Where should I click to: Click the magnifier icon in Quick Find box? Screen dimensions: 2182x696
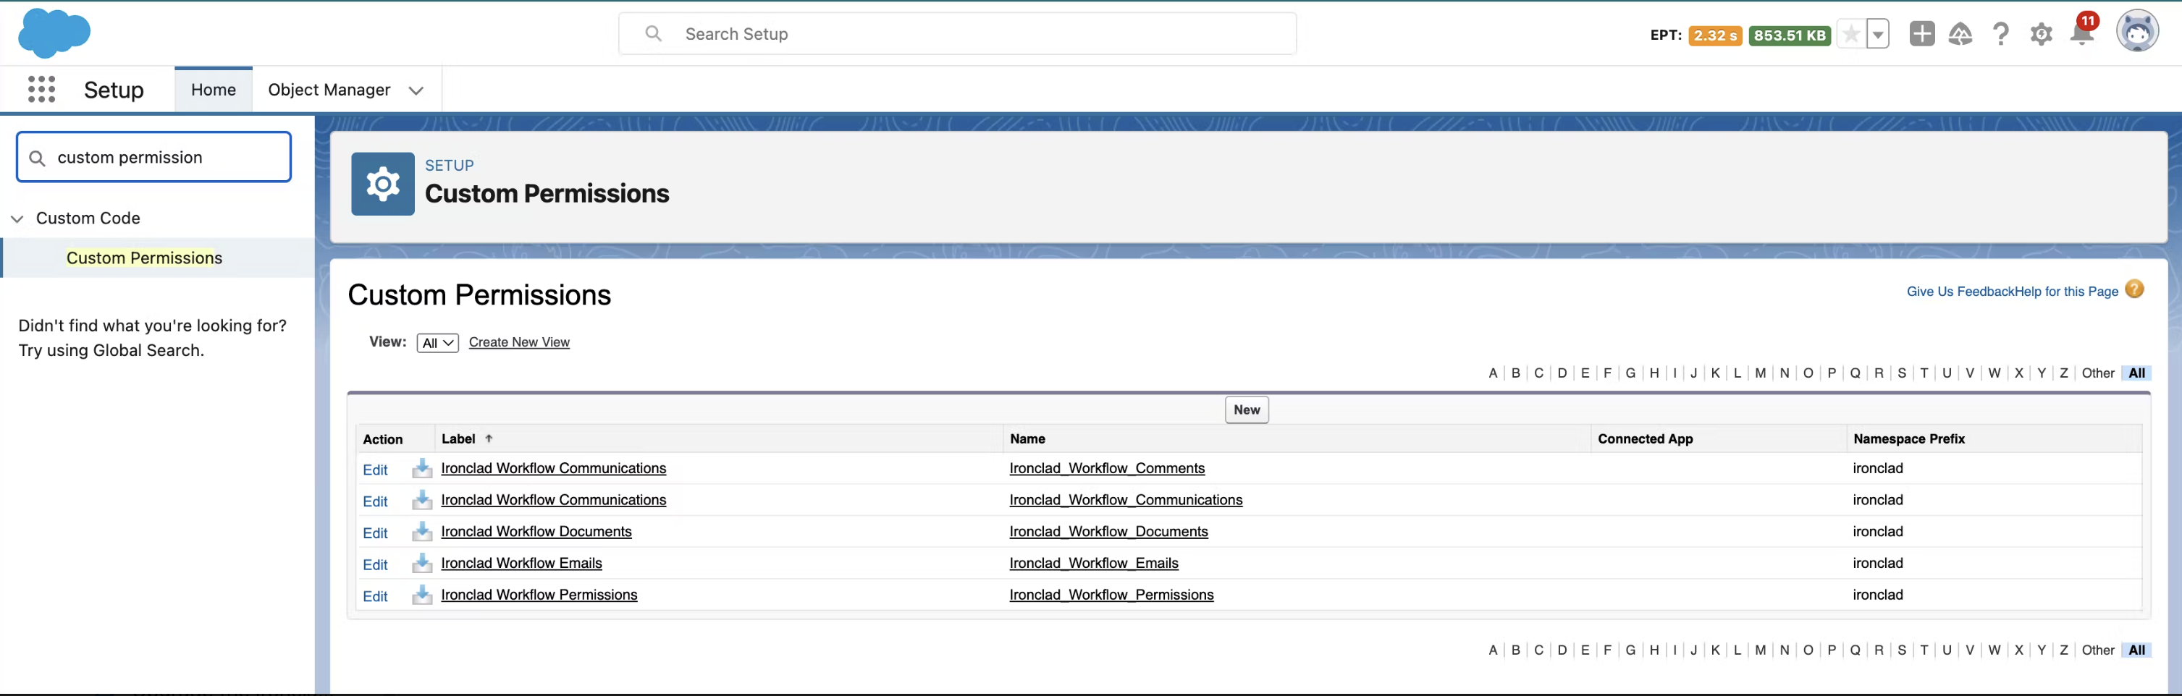click(36, 158)
